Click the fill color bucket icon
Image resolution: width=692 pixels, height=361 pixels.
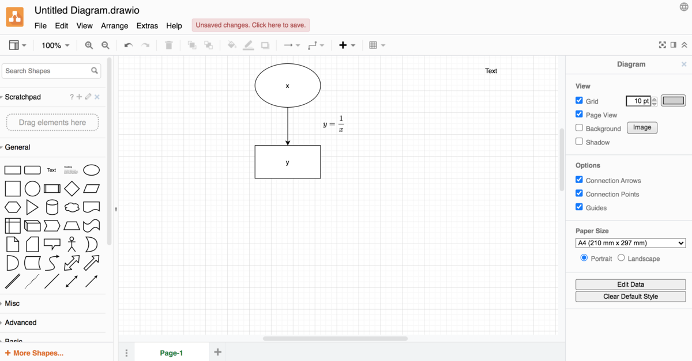(232, 45)
